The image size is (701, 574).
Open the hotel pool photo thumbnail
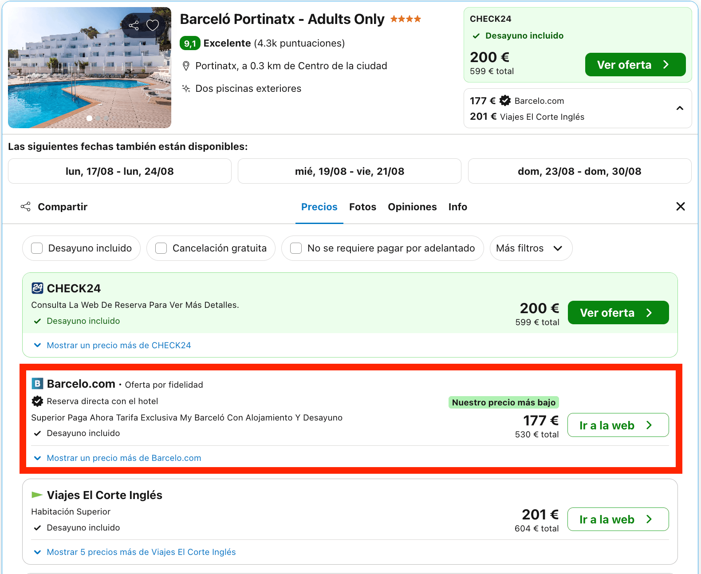pyautogui.click(x=90, y=67)
